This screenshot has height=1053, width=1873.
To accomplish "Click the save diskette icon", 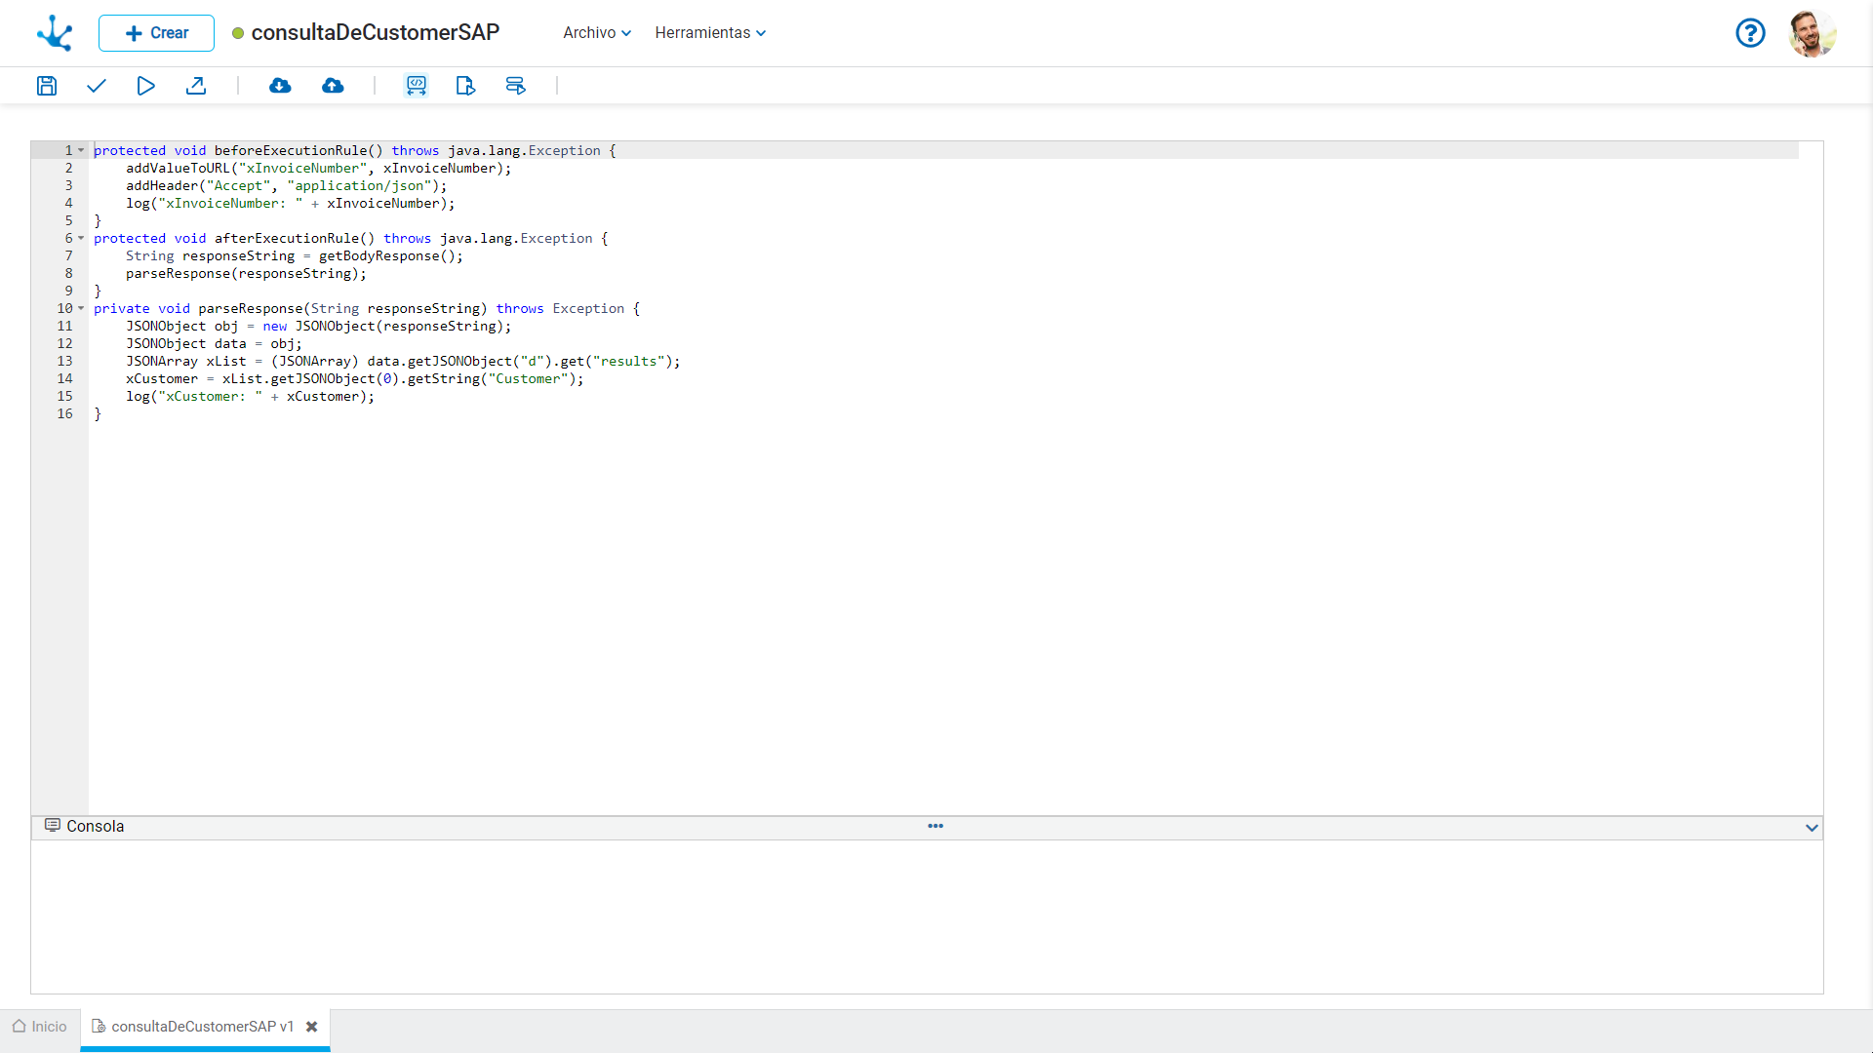I will [47, 86].
